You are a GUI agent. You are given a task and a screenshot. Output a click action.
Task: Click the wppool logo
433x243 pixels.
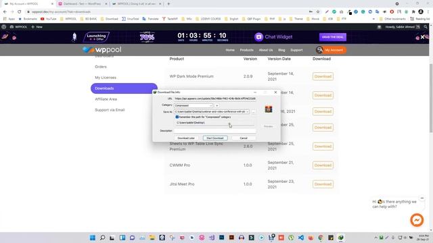(x=102, y=49)
